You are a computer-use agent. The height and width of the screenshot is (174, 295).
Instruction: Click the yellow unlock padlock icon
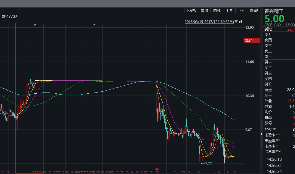coord(241,22)
